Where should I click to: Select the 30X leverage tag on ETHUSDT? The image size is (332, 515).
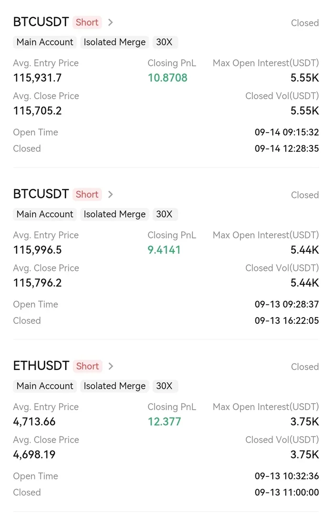[164, 386]
